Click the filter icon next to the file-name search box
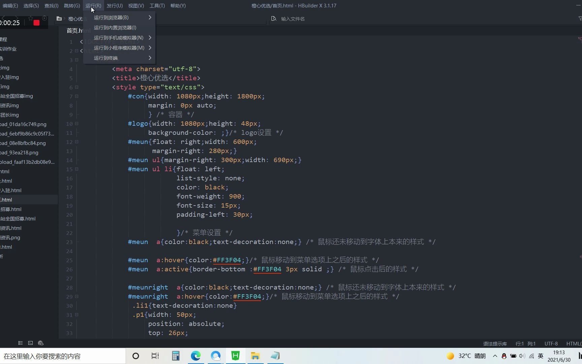Image resolution: width=582 pixels, height=364 pixels. [580, 19]
